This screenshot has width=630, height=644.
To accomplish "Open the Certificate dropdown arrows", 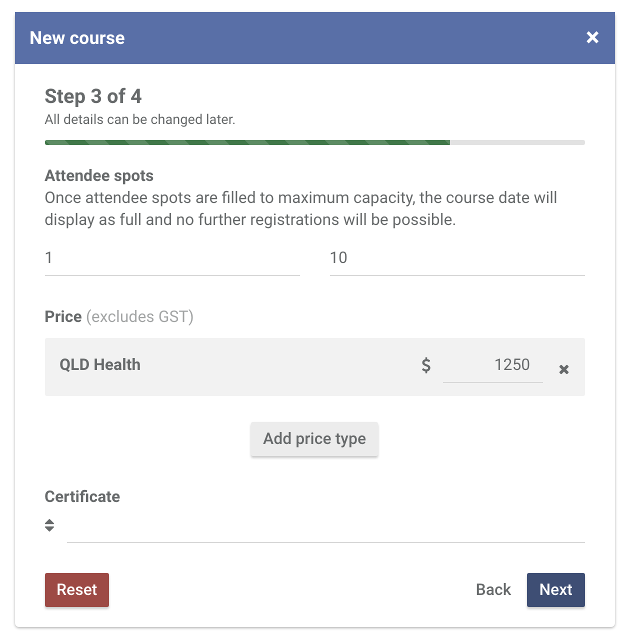I will [x=49, y=525].
